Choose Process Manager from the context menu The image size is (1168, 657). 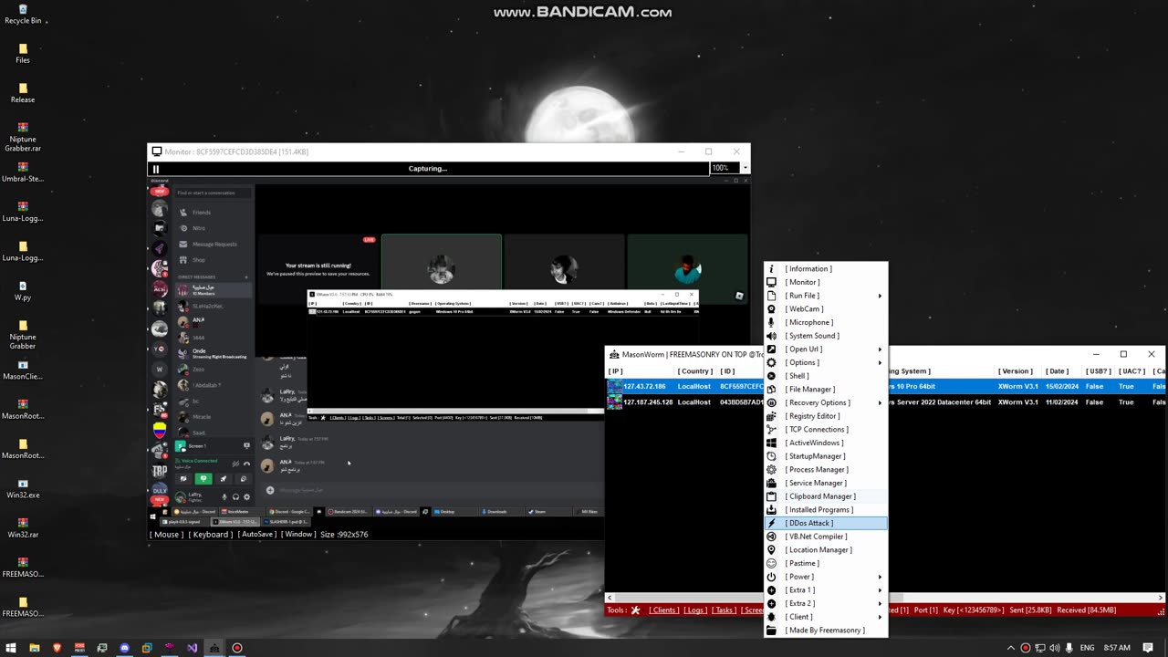pyautogui.click(x=826, y=470)
